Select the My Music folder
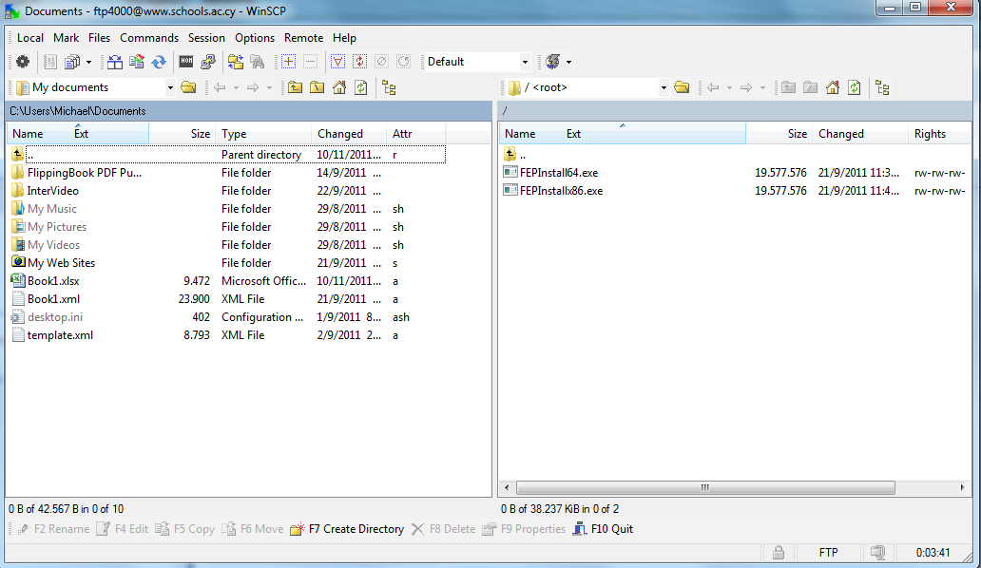981x568 pixels. pos(52,209)
